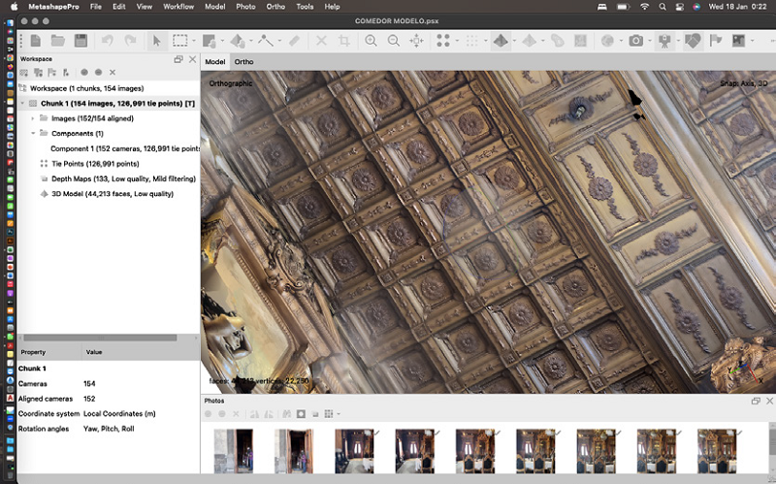Switch to the Ortho tab
Viewport: 776px width, 484px height.
click(243, 62)
